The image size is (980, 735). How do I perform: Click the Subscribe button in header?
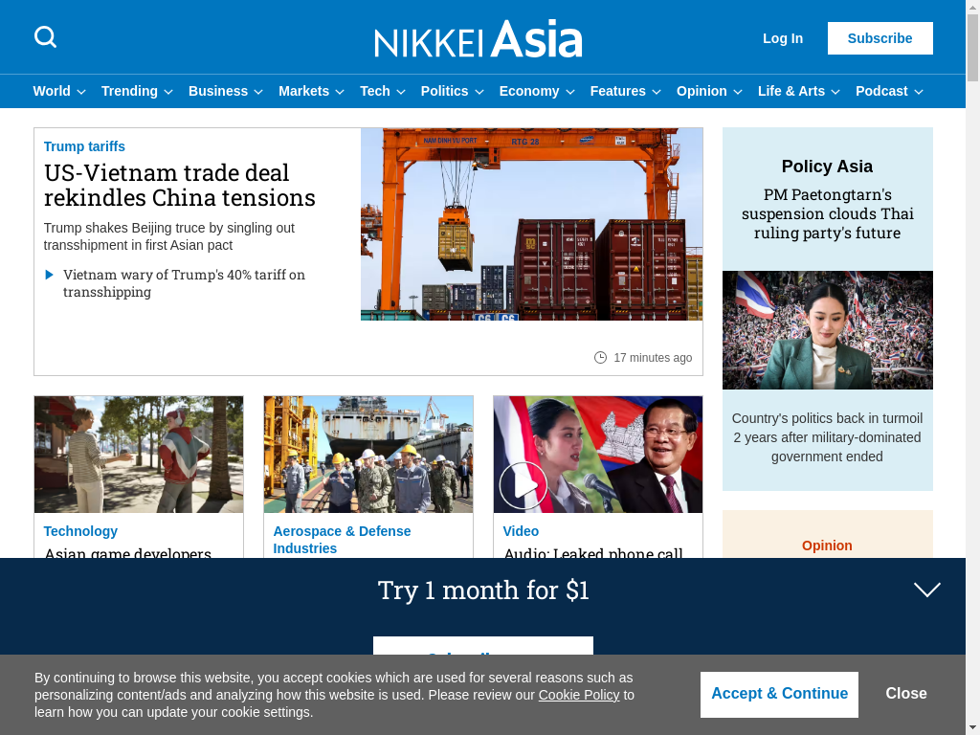point(880,38)
